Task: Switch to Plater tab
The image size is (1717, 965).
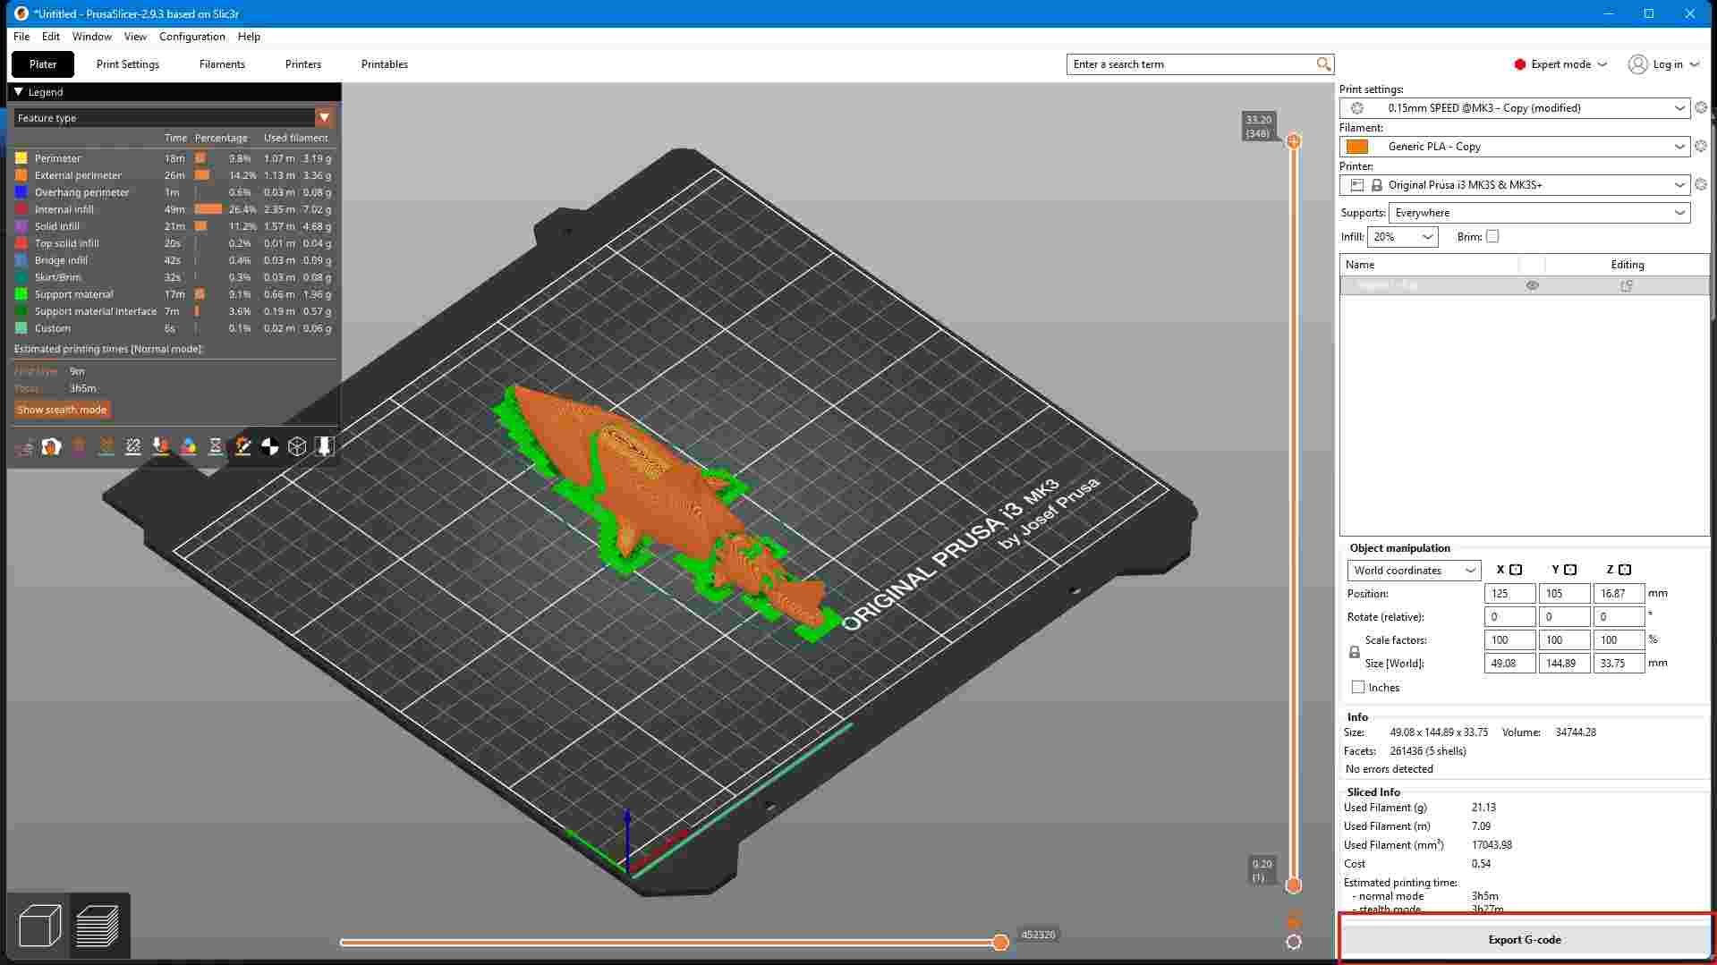Action: coord(43,64)
